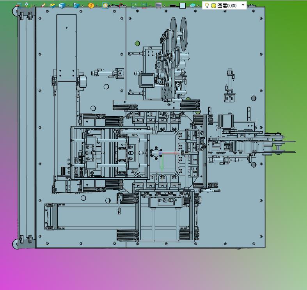307x290 pixels.
Task: Click the blue solid cube icon
Action: coord(62,5)
